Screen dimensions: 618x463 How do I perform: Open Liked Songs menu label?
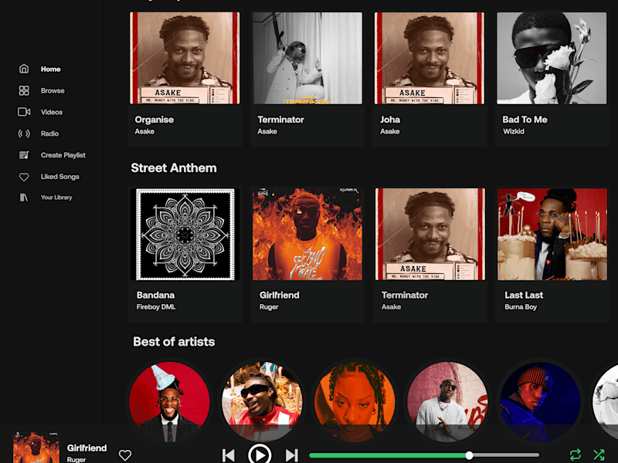coord(60,177)
